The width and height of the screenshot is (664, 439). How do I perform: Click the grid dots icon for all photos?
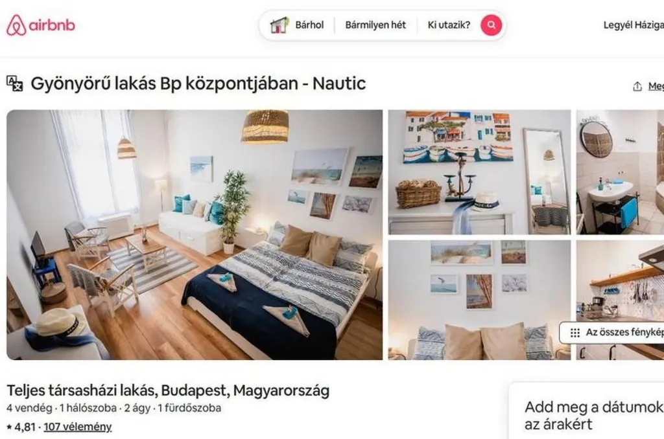tap(575, 333)
